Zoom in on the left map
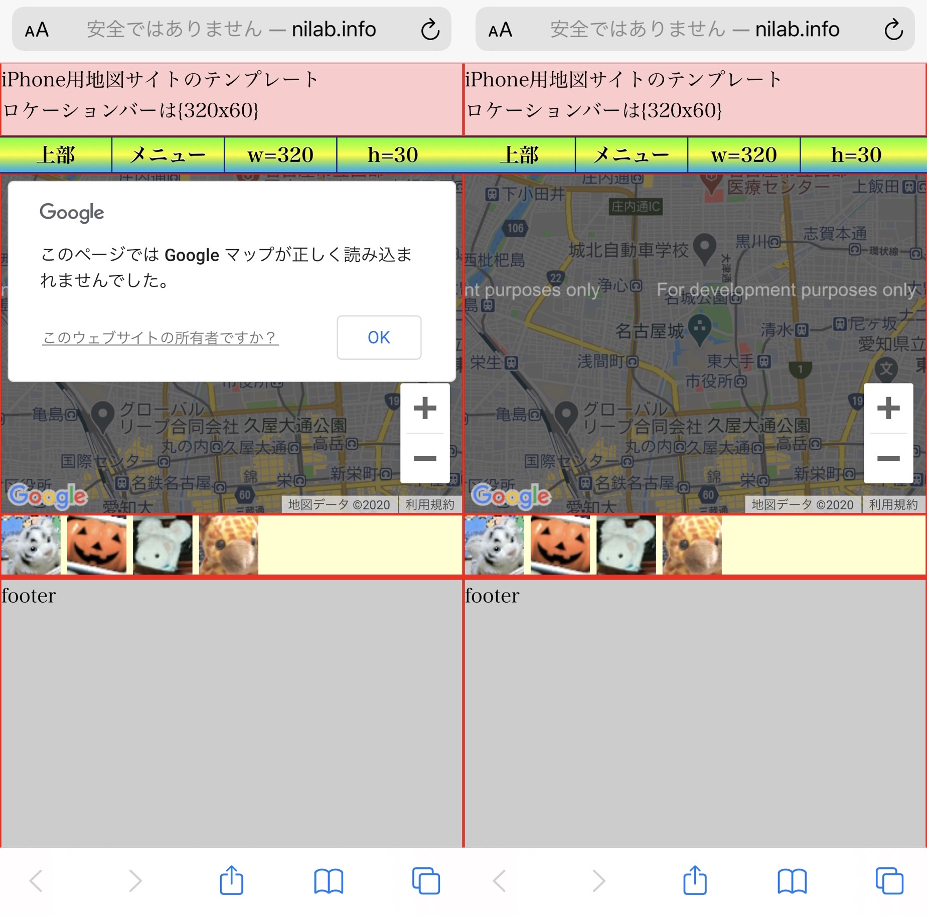This screenshot has height=916, width=927. point(425,408)
